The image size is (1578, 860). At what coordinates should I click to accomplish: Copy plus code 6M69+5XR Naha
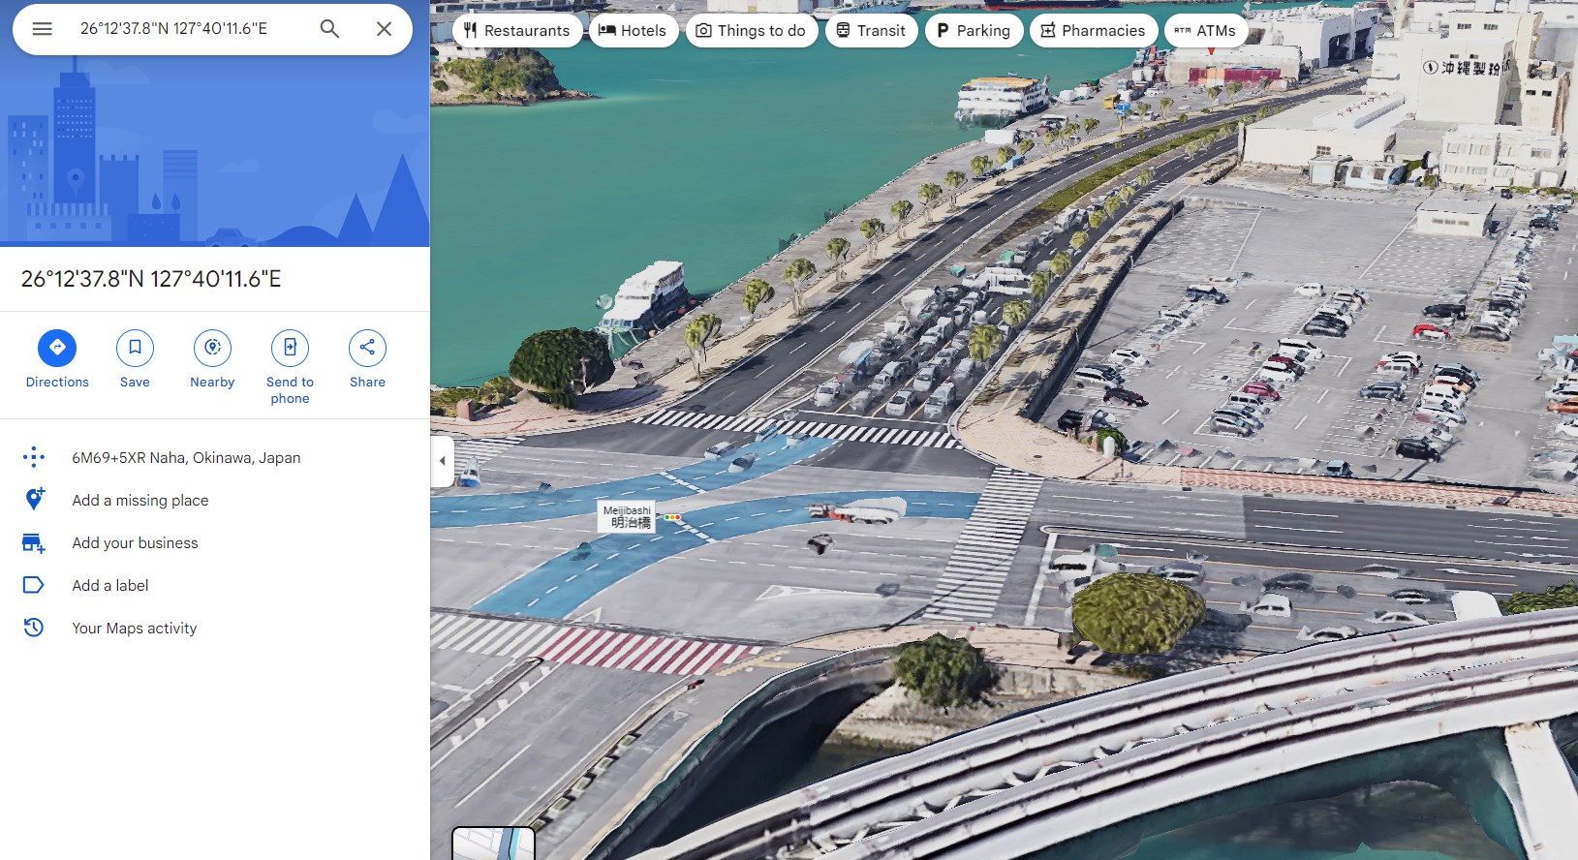186,457
